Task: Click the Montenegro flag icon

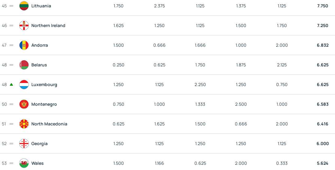Action: coord(24,104)
